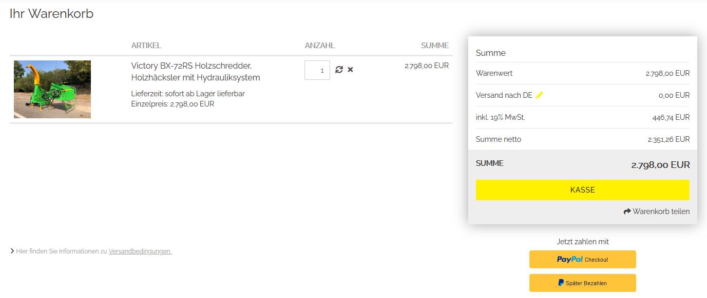
Task: Open the Victory BX-72RS Holzschredder product thumbnail
Action: point(52,89)
